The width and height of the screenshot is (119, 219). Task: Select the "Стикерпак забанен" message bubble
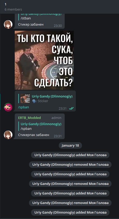(40, 126)
